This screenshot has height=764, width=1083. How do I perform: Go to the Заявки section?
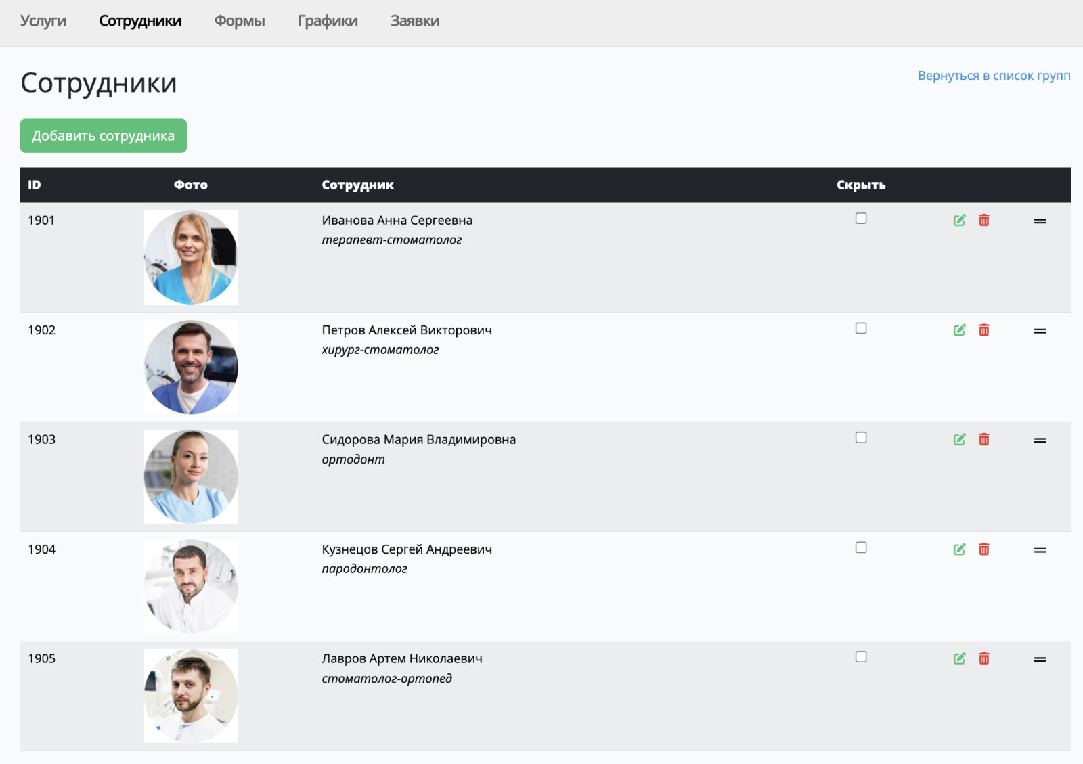pos(415,21)
